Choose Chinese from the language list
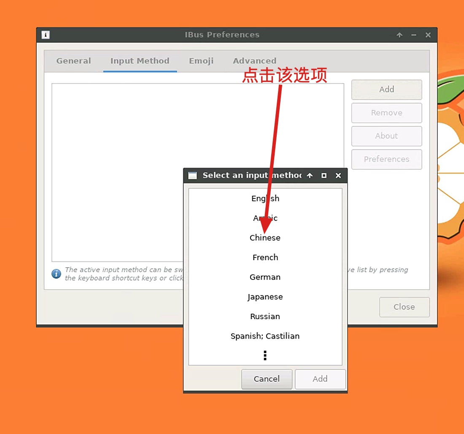 pyautogui.click(x=265, y=238)
